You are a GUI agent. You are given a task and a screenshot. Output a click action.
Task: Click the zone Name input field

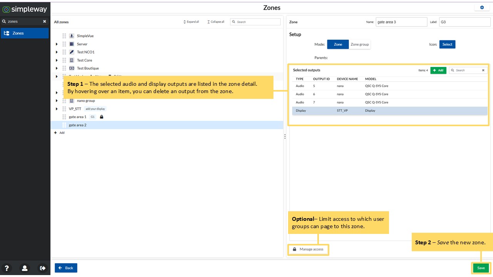point(401,22)
